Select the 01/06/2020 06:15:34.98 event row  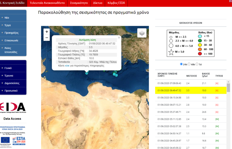(x=191, y=98)
